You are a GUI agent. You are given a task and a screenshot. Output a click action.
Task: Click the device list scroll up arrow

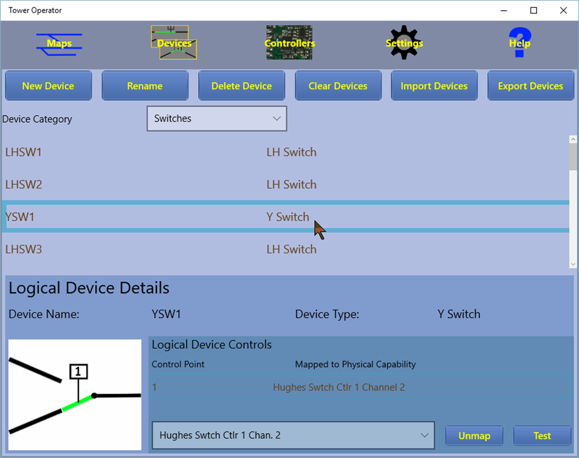(573, 139)
